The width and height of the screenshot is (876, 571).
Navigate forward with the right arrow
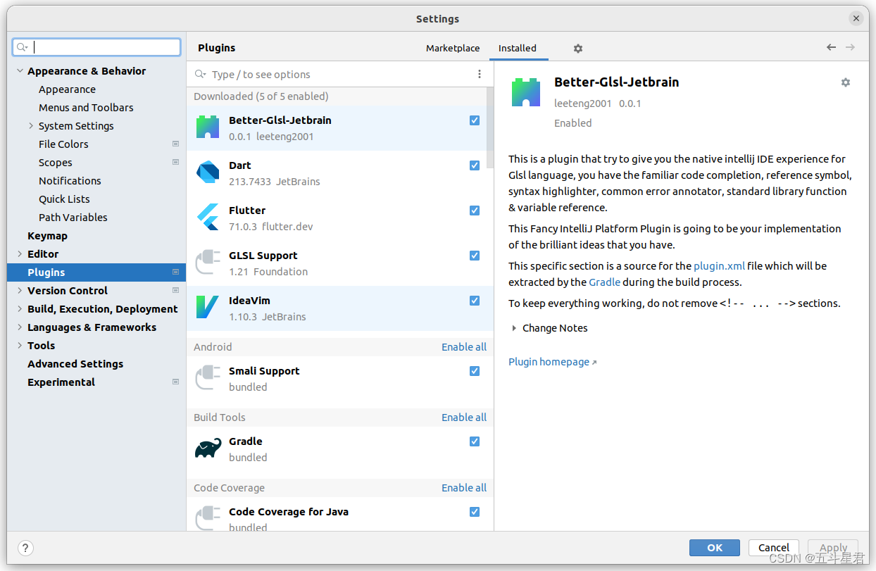pos(850,47)
